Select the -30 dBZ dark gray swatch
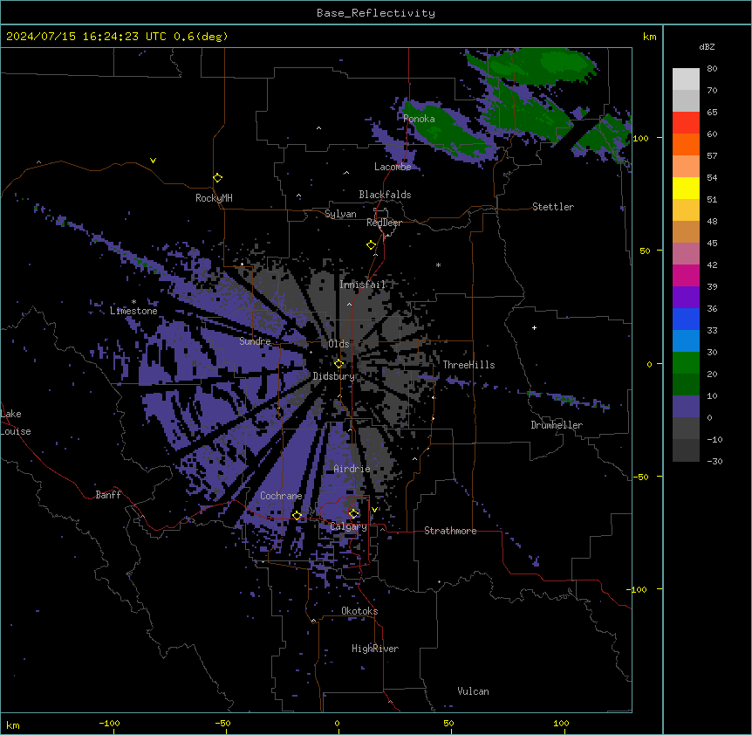This screenshot has width=752, height=735. (686, 450)
